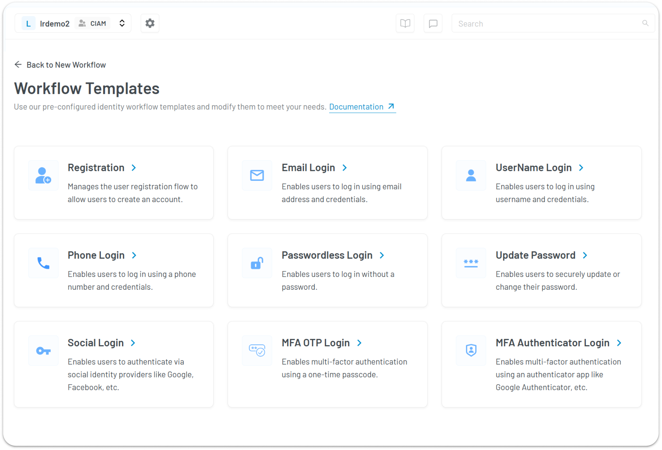Screen dimensions: 662x450
Task: Open UserName Login via its chevron
Action: [x=581, y=168]
